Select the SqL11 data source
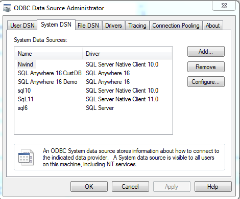240x199 pixels. 93,99
